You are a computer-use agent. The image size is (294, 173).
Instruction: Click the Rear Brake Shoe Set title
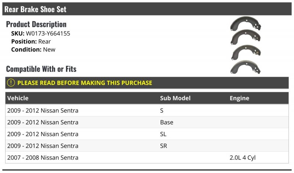(35, 9)
